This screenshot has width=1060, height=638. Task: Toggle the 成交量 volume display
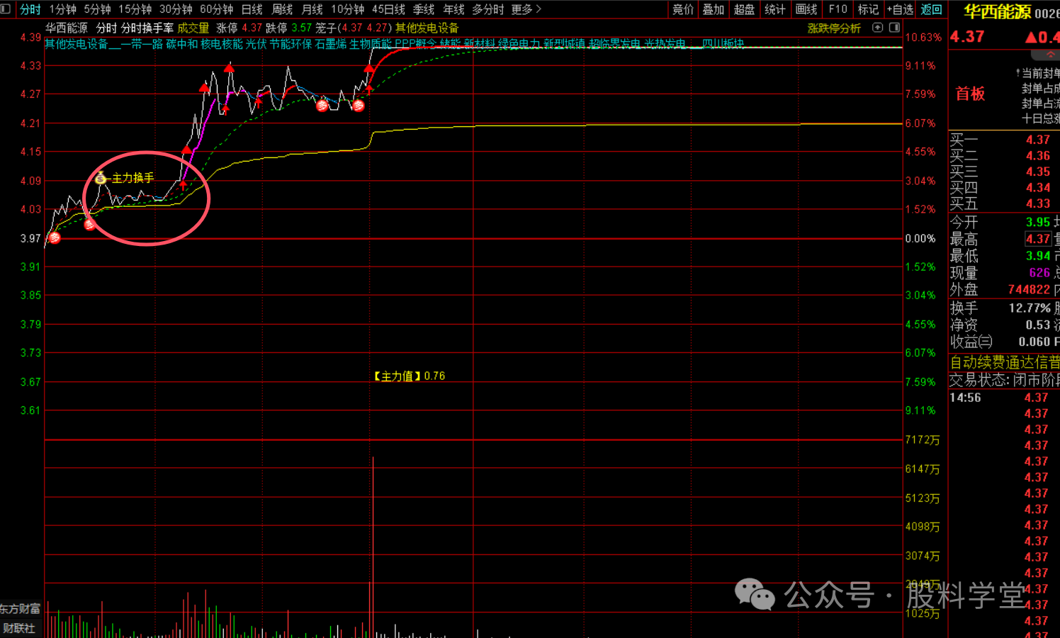[193, 28]
